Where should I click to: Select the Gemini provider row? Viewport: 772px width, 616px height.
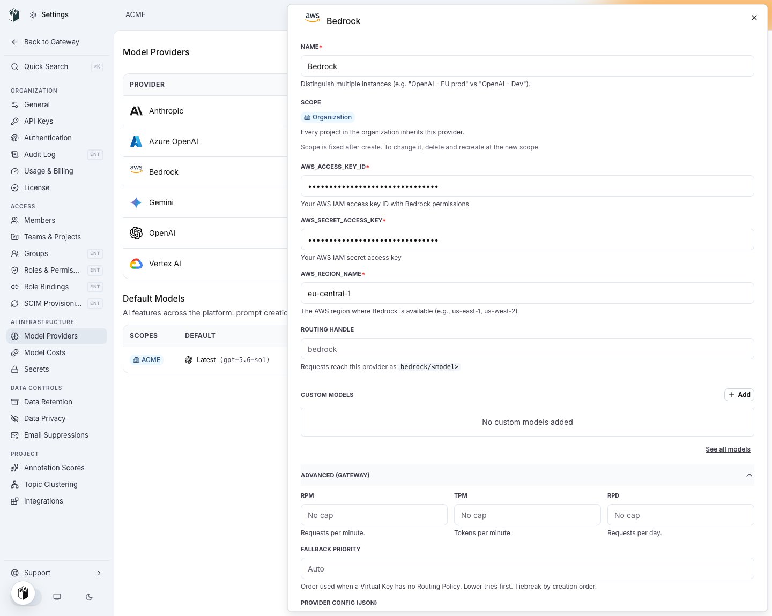coord(205,202)
